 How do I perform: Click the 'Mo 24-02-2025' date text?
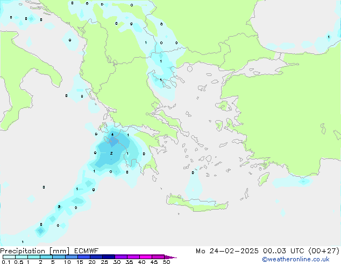pos(227,251)
